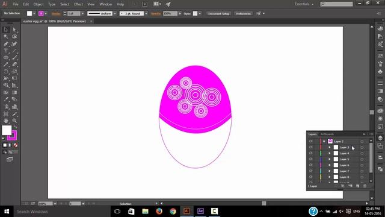
Task: Toggle visibility eye of Layer 6
Action: click(310, 165)
